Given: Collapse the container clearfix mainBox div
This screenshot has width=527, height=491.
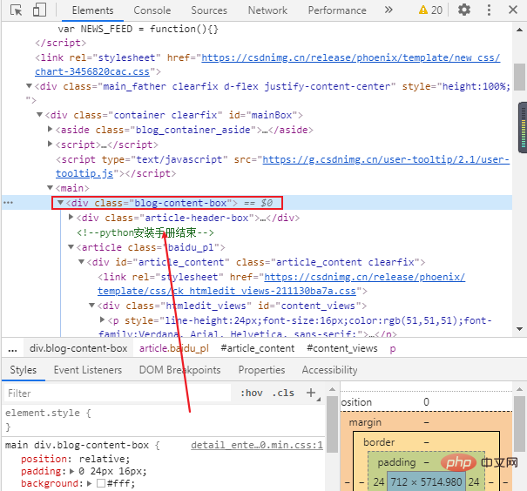Looking at the screenshot, I should (x=40, y=115).
